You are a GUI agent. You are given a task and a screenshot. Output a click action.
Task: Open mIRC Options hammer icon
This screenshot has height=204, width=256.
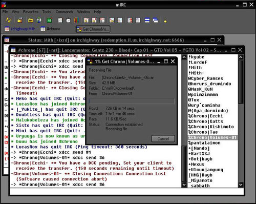20,20
